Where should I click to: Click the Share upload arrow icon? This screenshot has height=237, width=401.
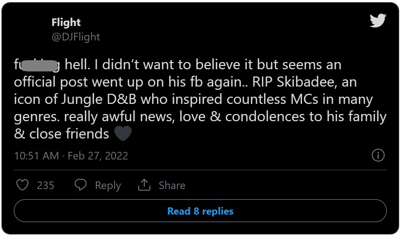(145, 185)
